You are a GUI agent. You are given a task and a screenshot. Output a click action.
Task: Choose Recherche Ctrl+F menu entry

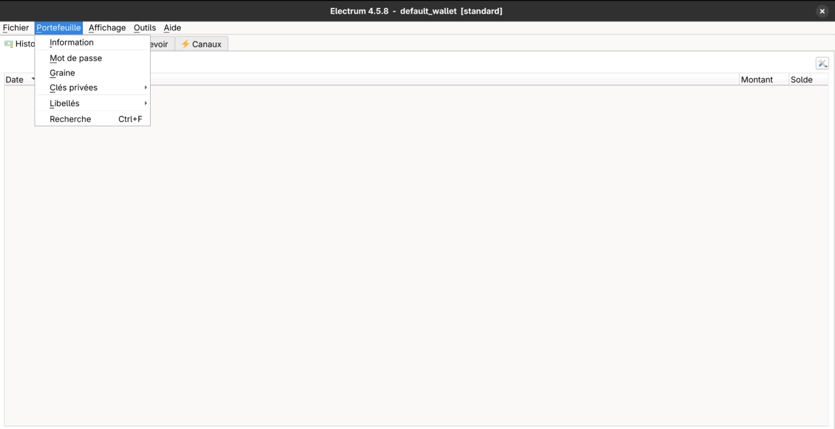point(93,119)
